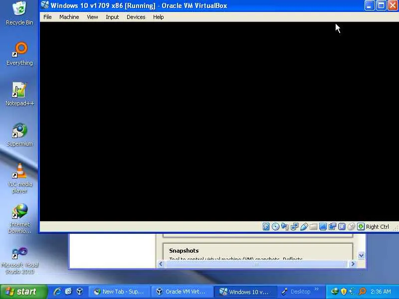Click the optical disc status icon
The image size is (399, 299).
pos(275,227)
